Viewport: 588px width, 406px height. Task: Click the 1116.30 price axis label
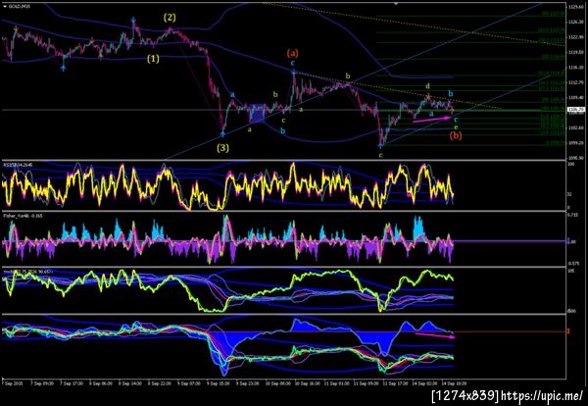(576, 68)
